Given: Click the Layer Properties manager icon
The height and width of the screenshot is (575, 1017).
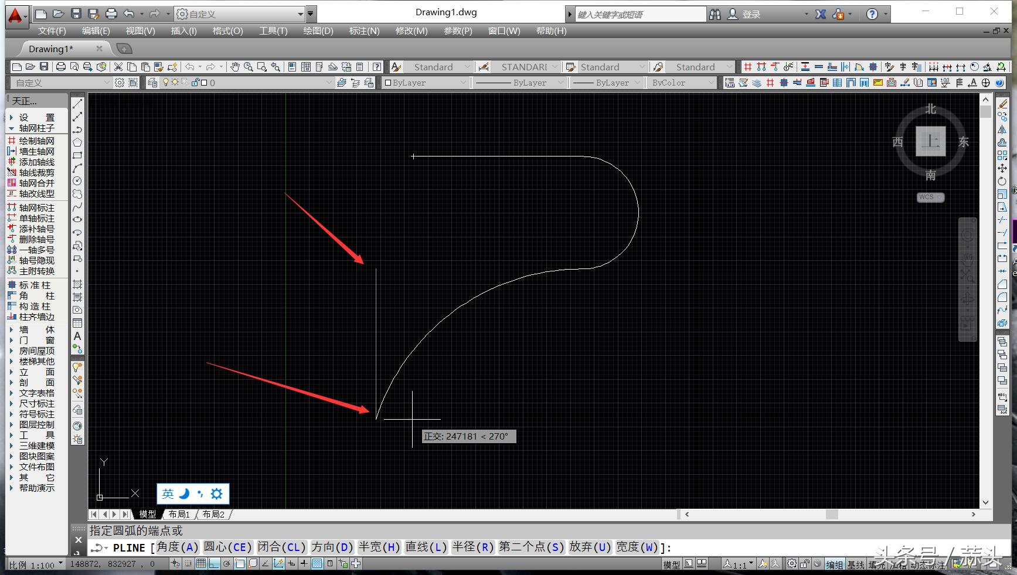Looking at the screenshot, I should click(x=152, y=83).
